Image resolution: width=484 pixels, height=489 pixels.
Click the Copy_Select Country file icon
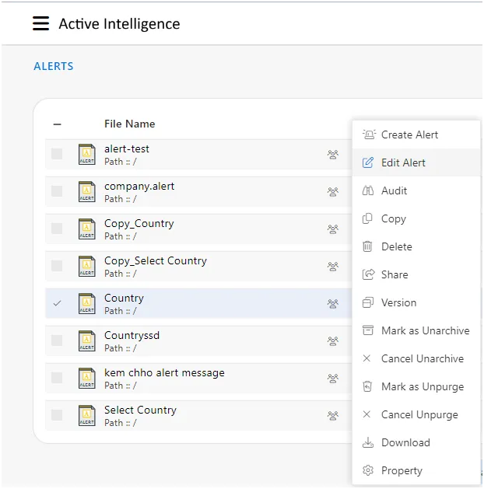pos(86,267)
